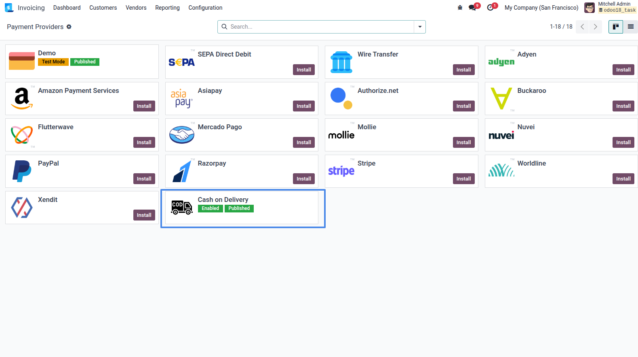The image size is (638, 357).
Task: Click the 'Payment Providers' breadcrumb title
Action: click(35, 27)
